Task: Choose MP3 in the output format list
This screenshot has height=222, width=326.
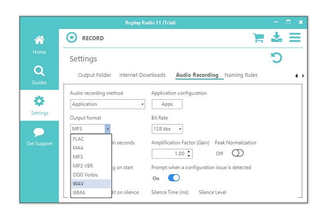Action: coord(91,157)
